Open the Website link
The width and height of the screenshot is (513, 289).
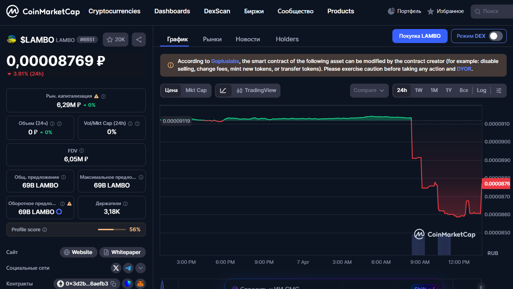tap(78, 252)
